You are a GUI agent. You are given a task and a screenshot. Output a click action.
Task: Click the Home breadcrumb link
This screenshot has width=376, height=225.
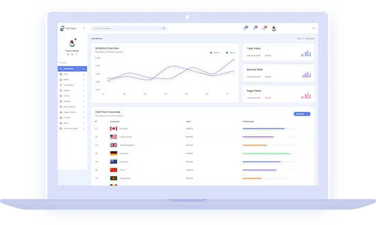[x=299, y=38]
